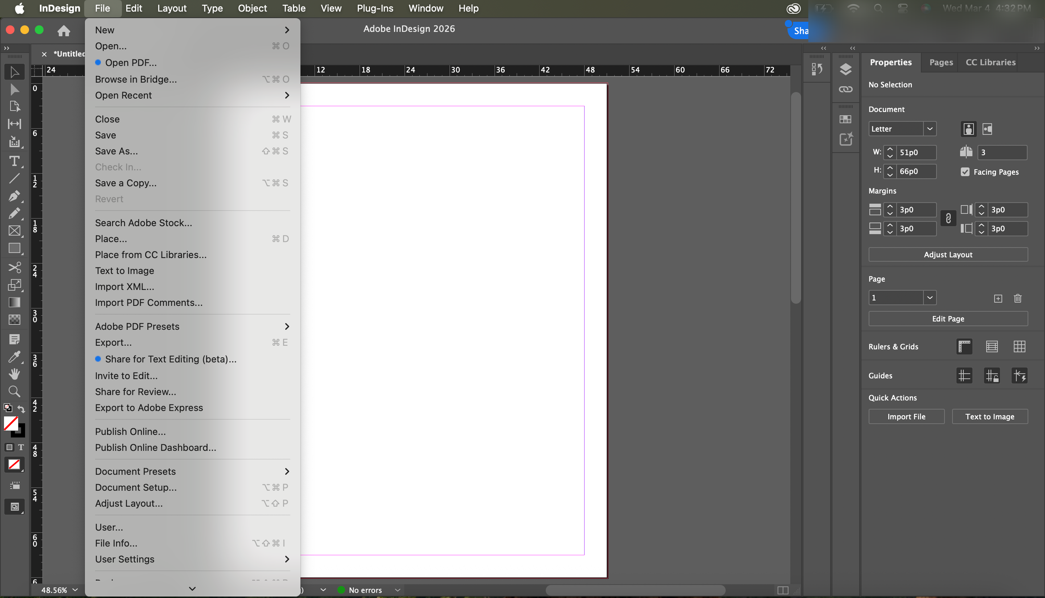
Task: Toggle the margins link chain icon
Action: coord(948,219)
